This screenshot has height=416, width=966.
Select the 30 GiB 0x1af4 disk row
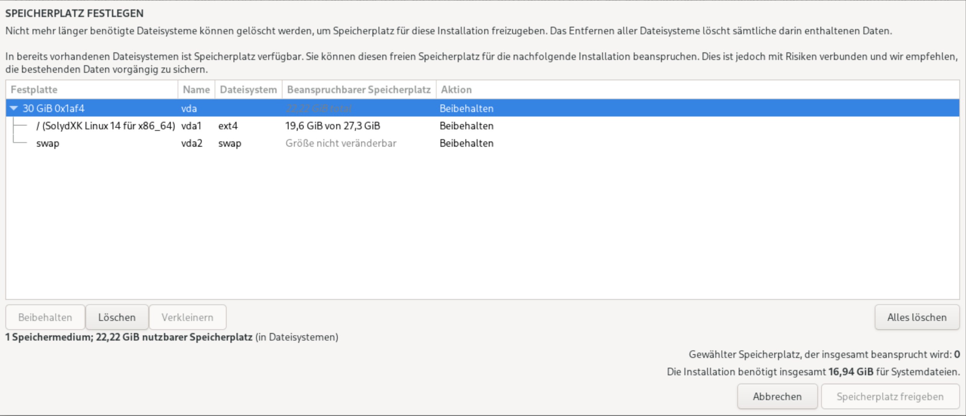point(53,109)
